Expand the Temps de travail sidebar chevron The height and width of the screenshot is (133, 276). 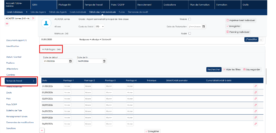[34, 81]
